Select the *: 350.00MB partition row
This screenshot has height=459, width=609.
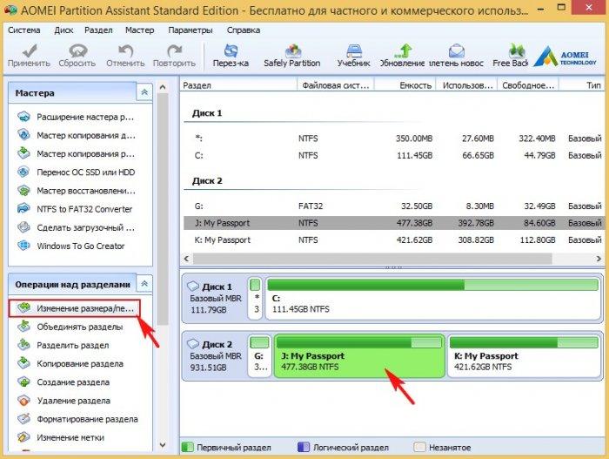click(x=394, y=138)
